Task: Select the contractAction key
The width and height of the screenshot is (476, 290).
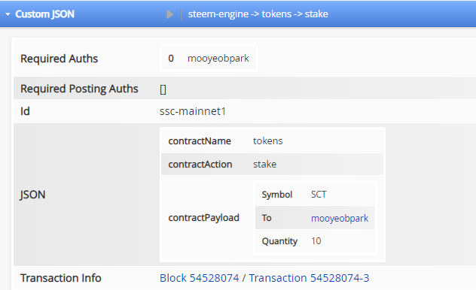Action: (x=200, y=165)
